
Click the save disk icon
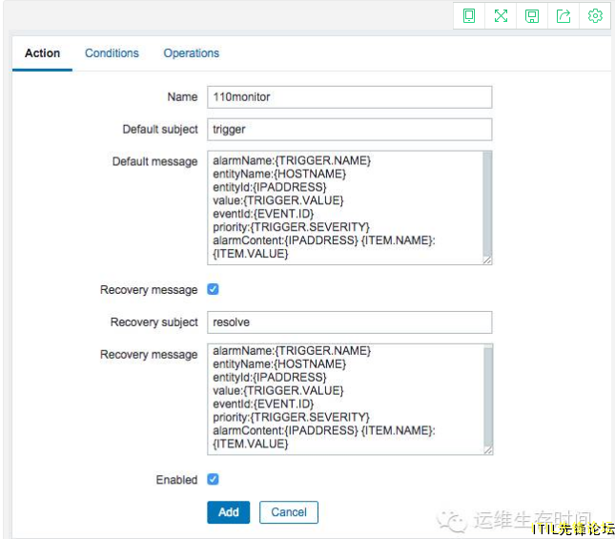pyautogui.click(x=532, y=16)
